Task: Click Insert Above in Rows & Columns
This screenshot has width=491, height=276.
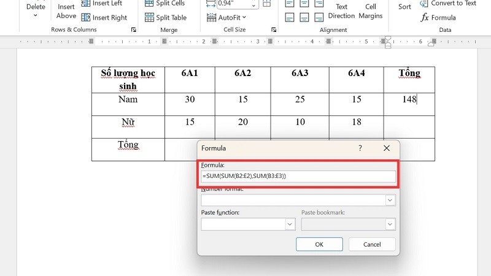Action: (x=66, y=11)
